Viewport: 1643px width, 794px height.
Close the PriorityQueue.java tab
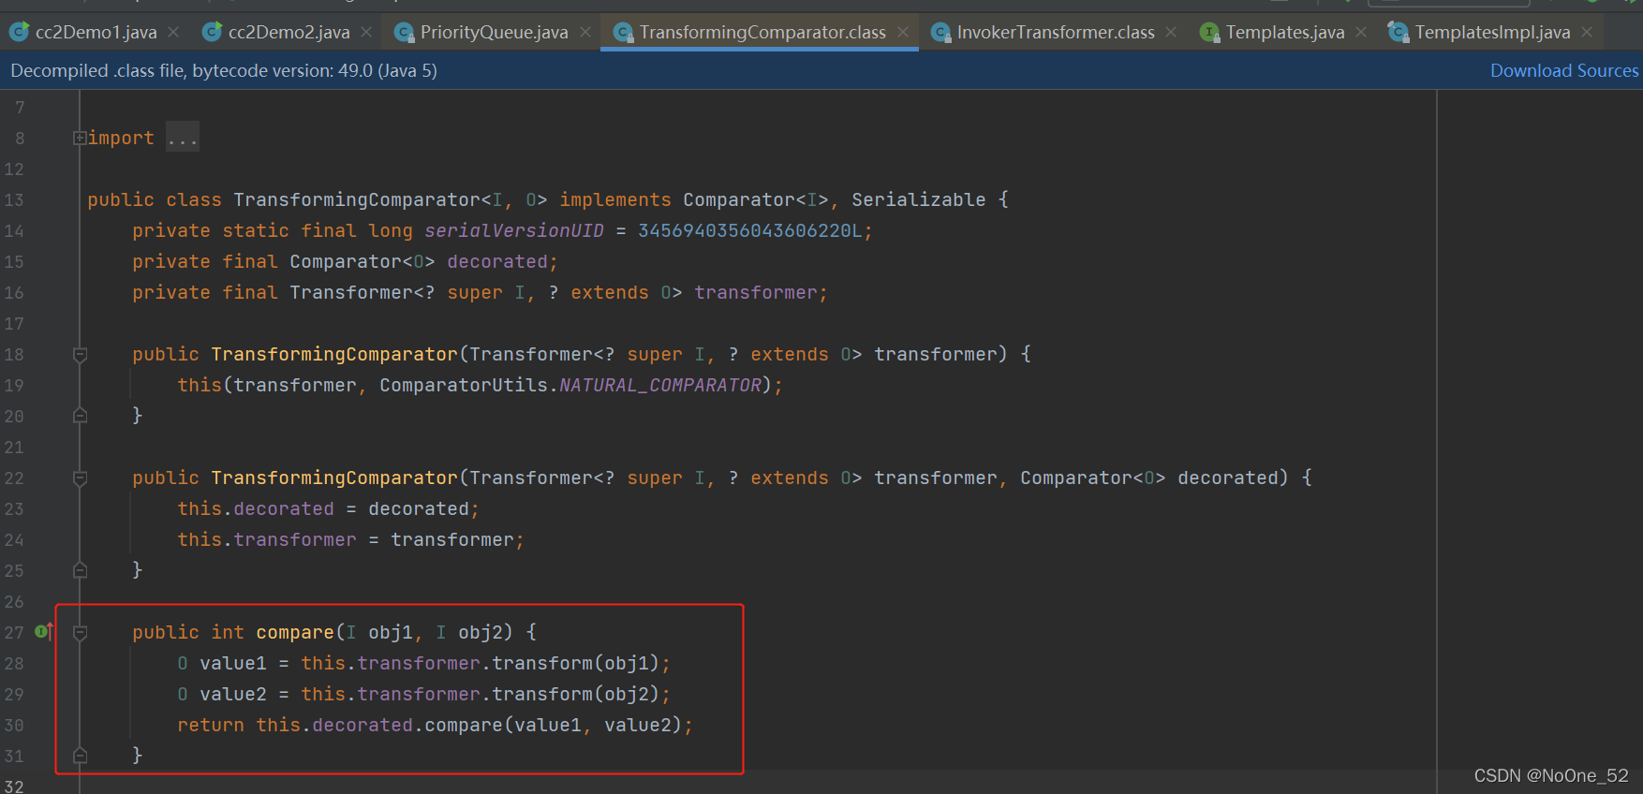585,32
